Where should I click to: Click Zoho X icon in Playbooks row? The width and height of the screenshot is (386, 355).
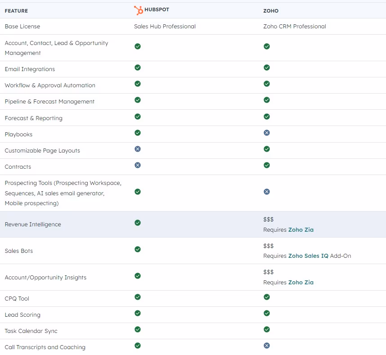pos(267,133)
